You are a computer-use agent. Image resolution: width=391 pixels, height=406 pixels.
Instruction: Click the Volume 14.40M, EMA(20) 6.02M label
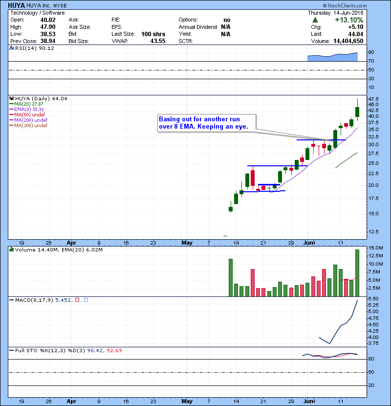pos(59,249)
